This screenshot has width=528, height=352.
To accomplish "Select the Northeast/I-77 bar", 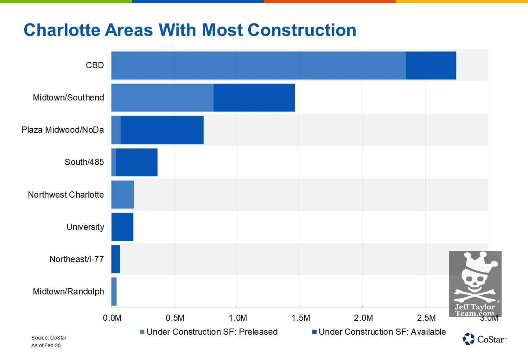I will tap(115, 259).
